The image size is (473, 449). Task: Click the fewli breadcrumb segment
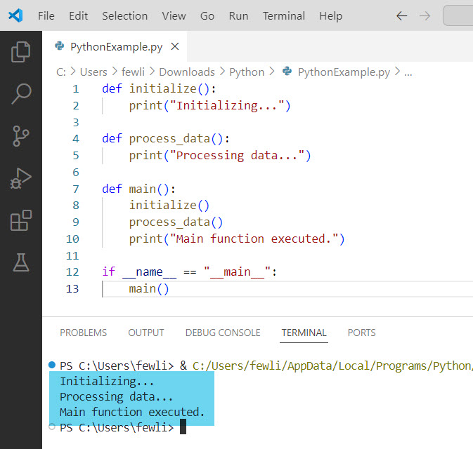133,72
